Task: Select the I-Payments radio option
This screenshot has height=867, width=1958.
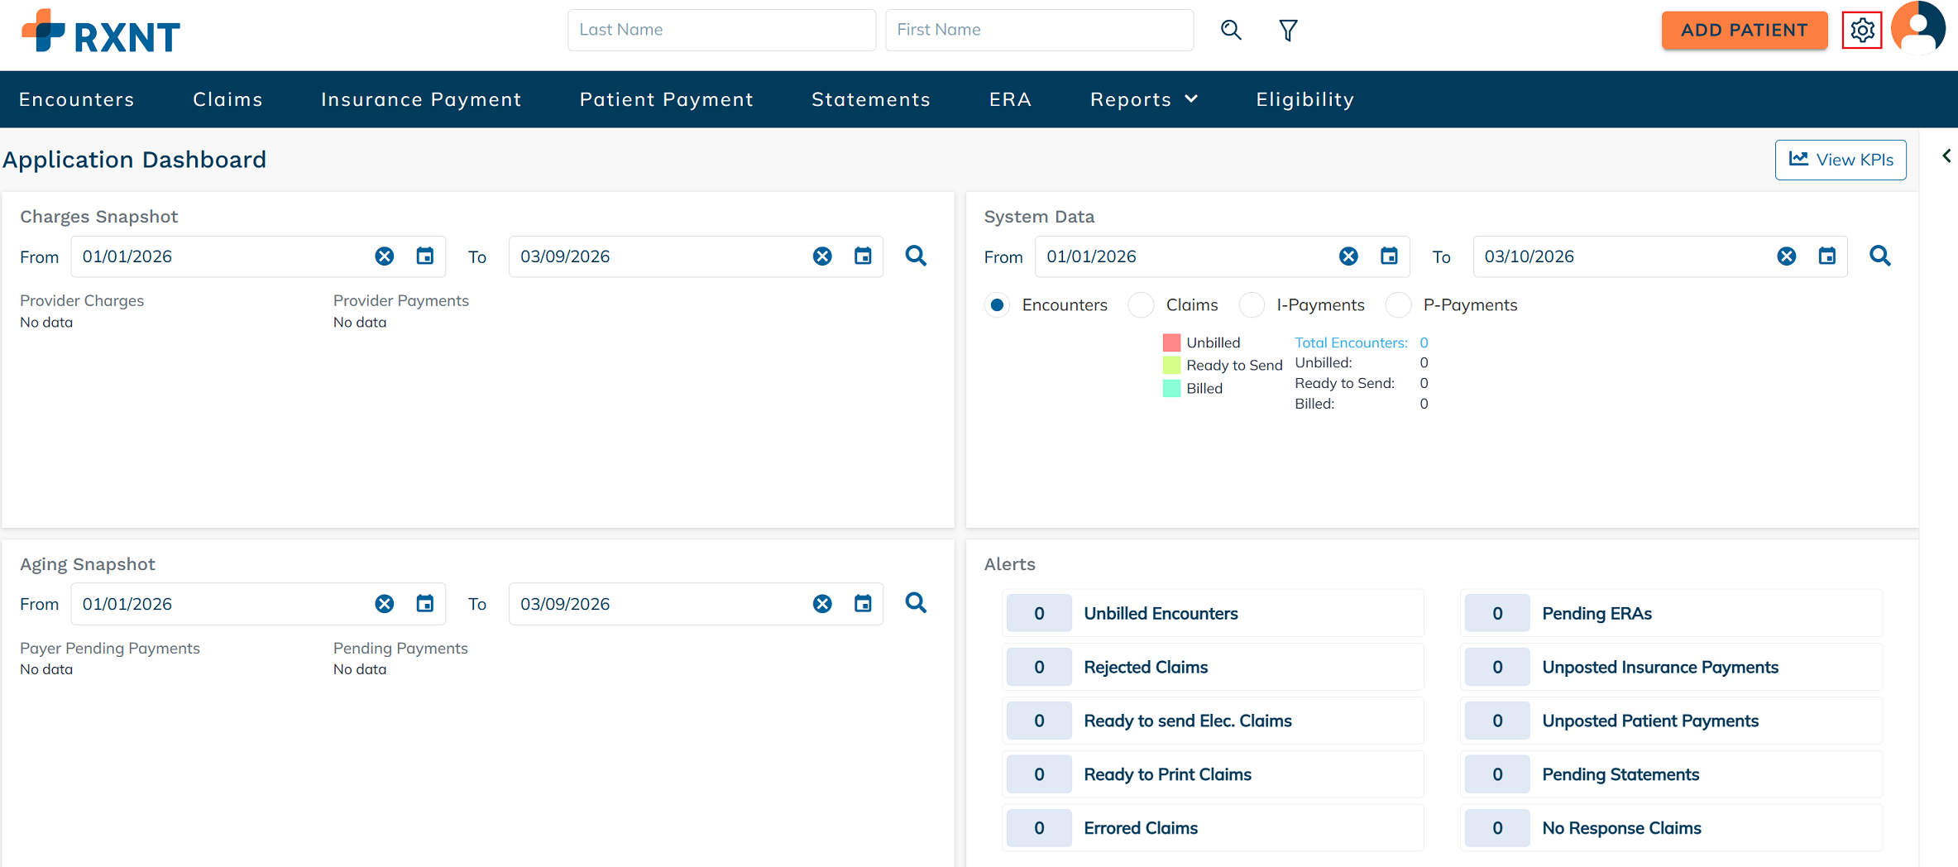Action: 1252,305
